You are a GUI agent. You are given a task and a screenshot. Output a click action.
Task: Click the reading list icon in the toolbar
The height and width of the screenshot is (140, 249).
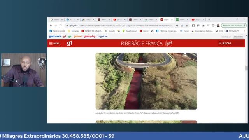208,25
